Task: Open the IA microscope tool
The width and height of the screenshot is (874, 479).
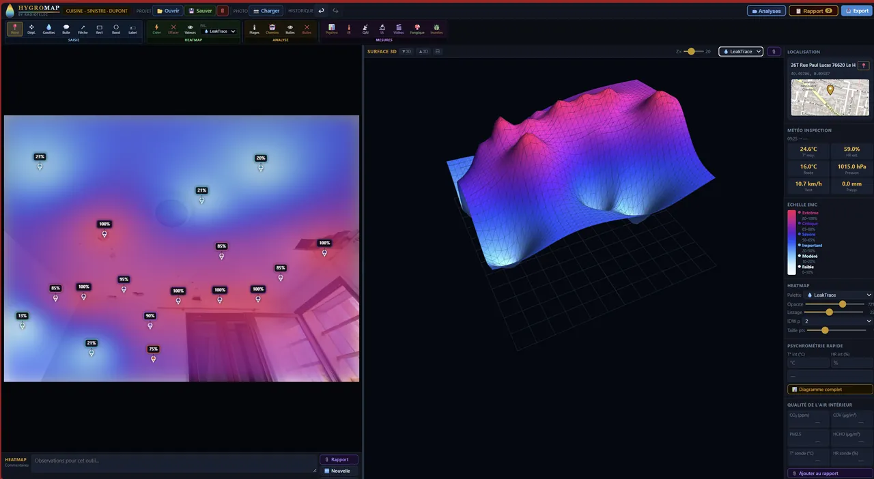Action: click(x=382, y=29)
